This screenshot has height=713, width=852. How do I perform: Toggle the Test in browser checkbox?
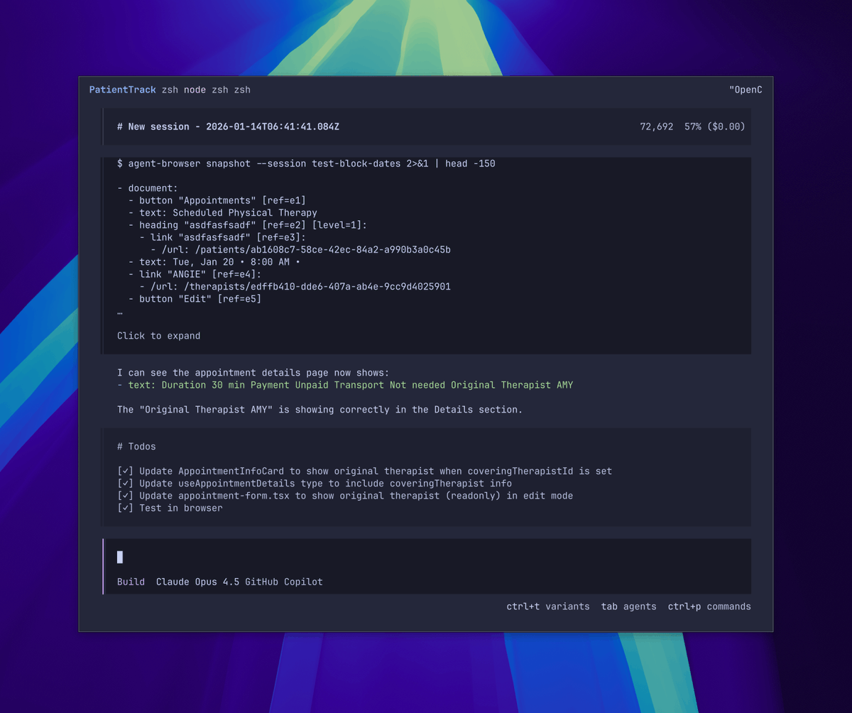[125, 508]
